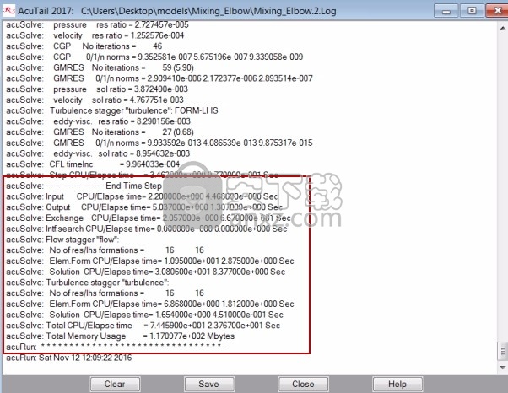Click the 'Output CPU/Elapse time' line

[144, 207]
